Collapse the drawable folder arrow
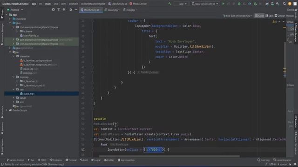The height and width of the screenshot is (167, 298). [x=14, y=56]
